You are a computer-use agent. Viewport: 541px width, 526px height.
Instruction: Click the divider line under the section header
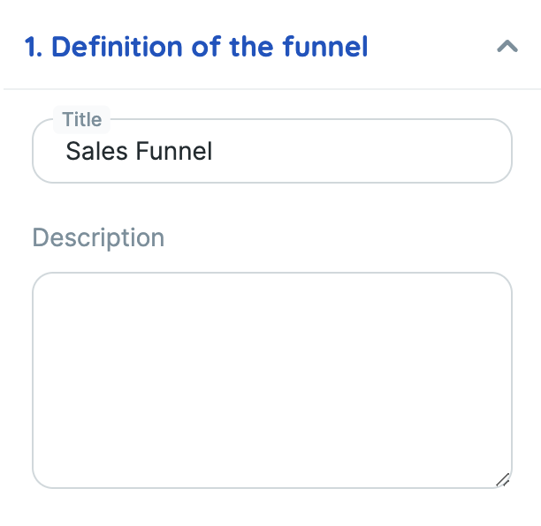tap(272, 89)
